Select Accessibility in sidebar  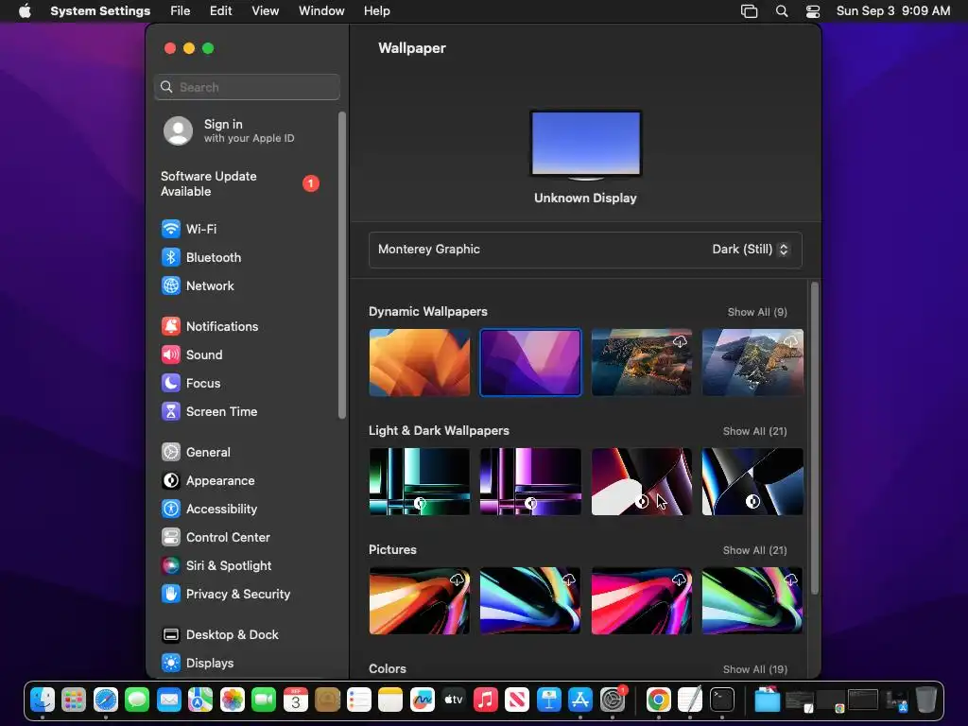click(209, 510)
